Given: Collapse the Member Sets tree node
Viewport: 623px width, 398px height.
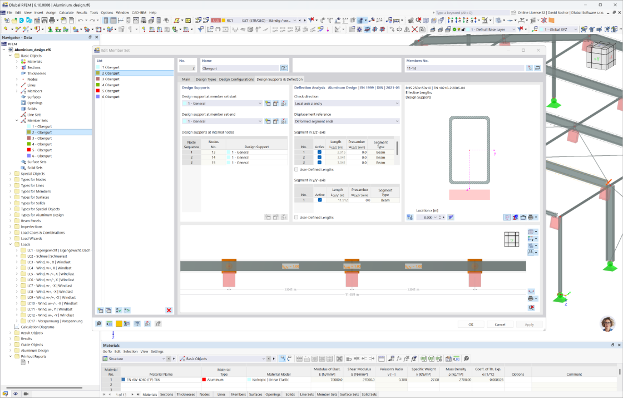Looking at the screenshot, I should point(17,120).
